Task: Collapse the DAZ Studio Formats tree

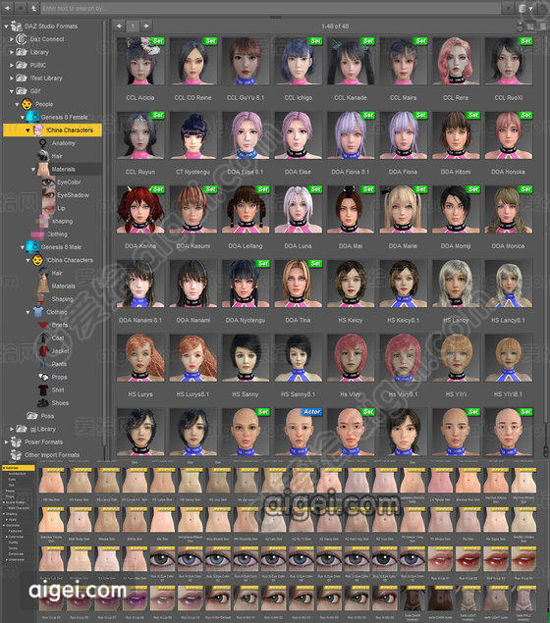Action: click(x=6, y=26)
